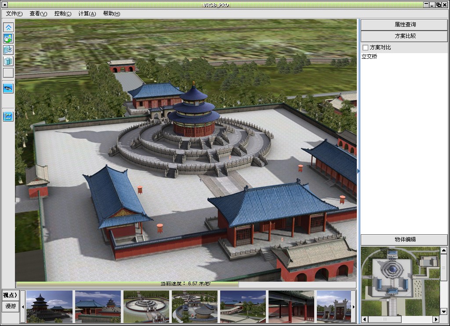Select the sixth thumbnail showing red corridor columns

(x=291, y=307)
